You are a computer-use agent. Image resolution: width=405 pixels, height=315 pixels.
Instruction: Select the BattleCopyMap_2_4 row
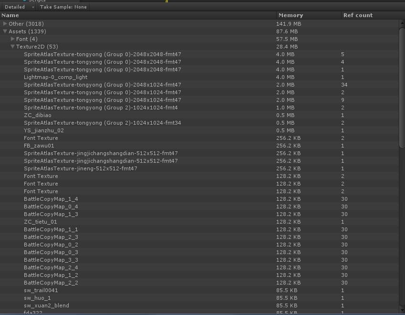click(199, 267)
